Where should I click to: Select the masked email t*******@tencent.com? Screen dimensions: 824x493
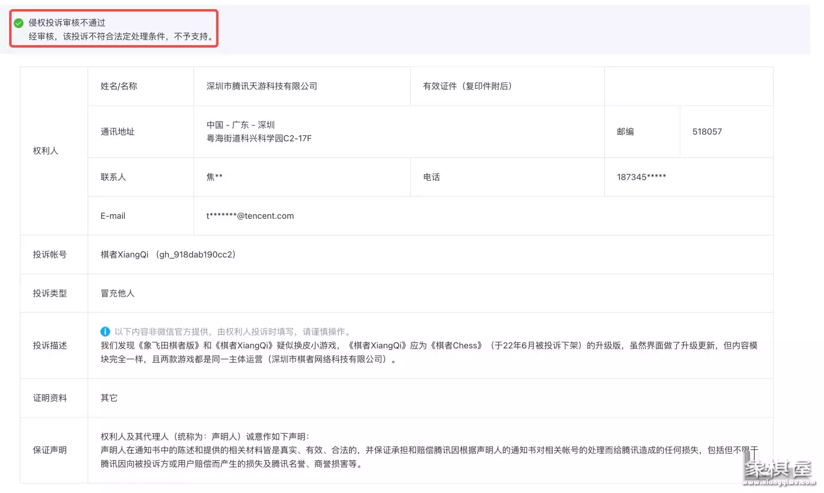click(249, 216)
